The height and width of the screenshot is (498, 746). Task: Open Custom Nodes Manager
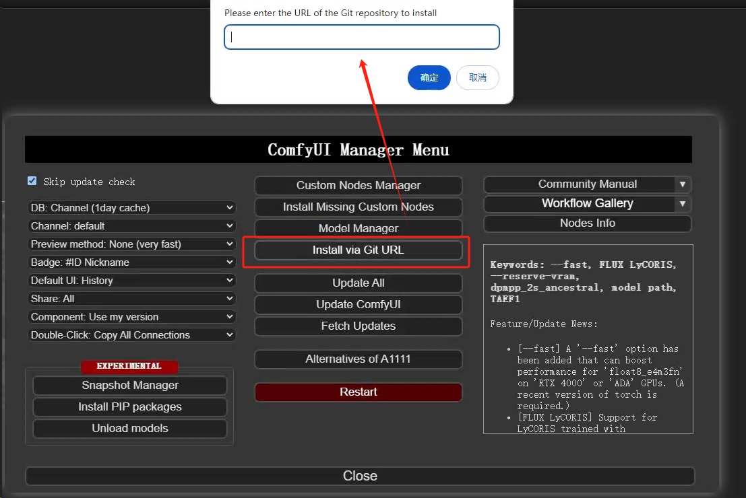tap(359, 185)
